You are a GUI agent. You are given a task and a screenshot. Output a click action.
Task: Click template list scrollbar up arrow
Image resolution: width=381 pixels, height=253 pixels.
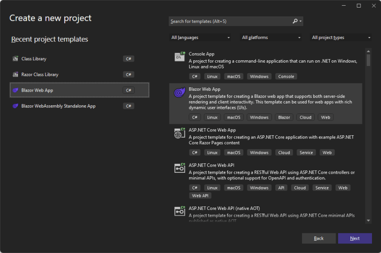coord(368,51)
